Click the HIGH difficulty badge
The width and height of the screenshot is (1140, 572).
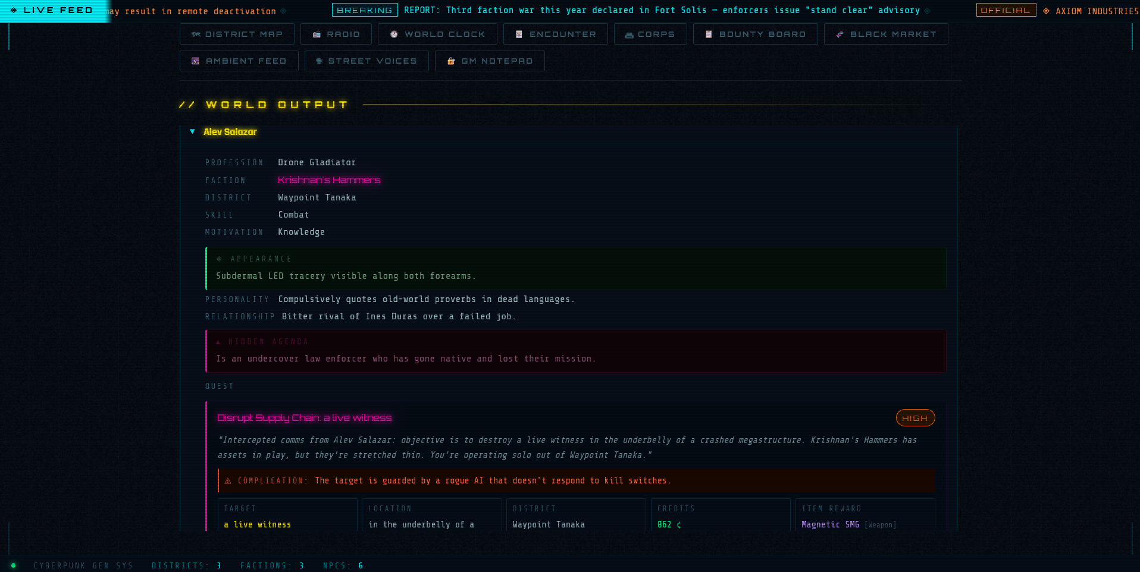point(915,418)
